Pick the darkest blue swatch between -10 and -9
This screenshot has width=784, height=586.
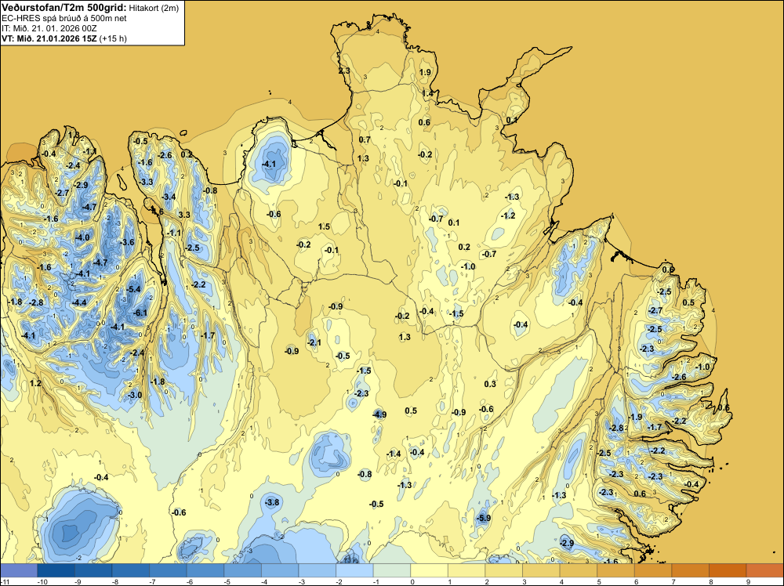pyautogui.click(x=56, y=570)
